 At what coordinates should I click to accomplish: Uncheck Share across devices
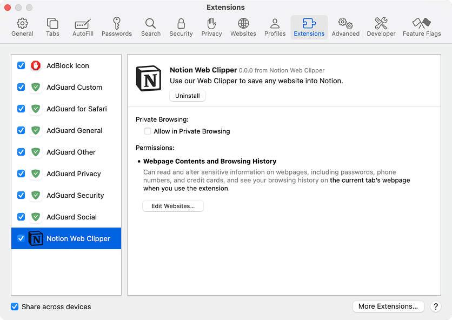click(15, 306)
